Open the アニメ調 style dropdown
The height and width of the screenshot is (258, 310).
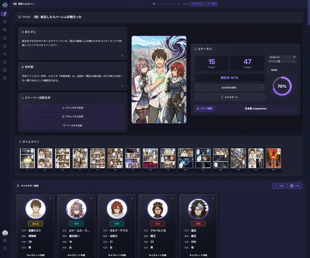pyautogui.click(x=282, y=61)
